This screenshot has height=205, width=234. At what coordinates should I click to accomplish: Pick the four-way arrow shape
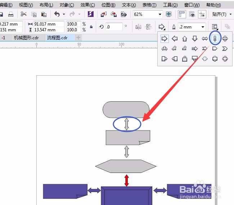tap(225, 39)
